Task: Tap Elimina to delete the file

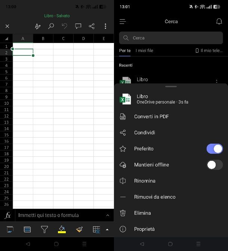Action: (142, 213)
